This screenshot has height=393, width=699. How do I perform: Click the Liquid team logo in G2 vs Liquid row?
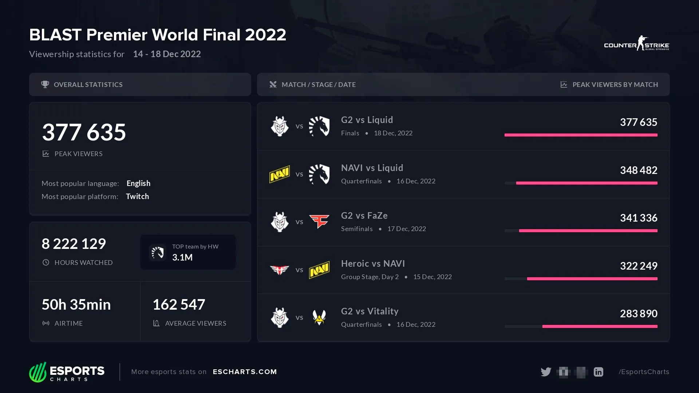318,126
